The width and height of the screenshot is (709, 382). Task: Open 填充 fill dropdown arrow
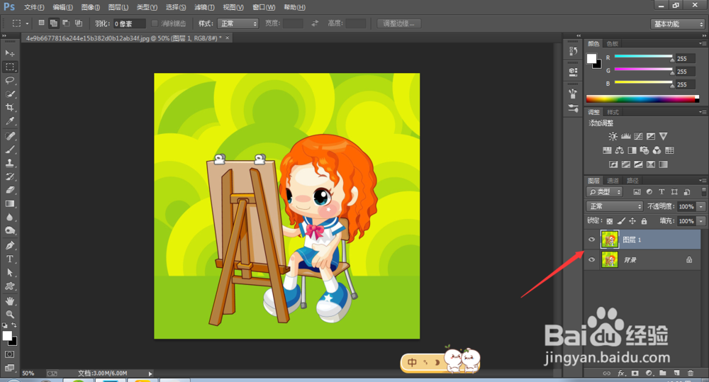click(701, 221)
